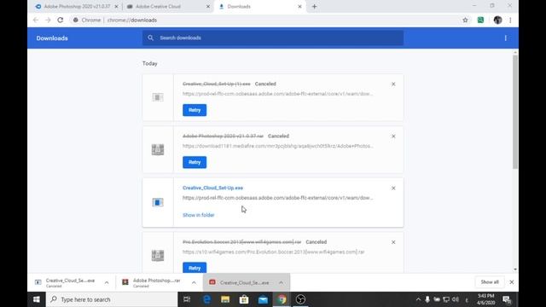
Task: Open the Creative_Cloud_Set-Up.exe file link
Action: 212,188
